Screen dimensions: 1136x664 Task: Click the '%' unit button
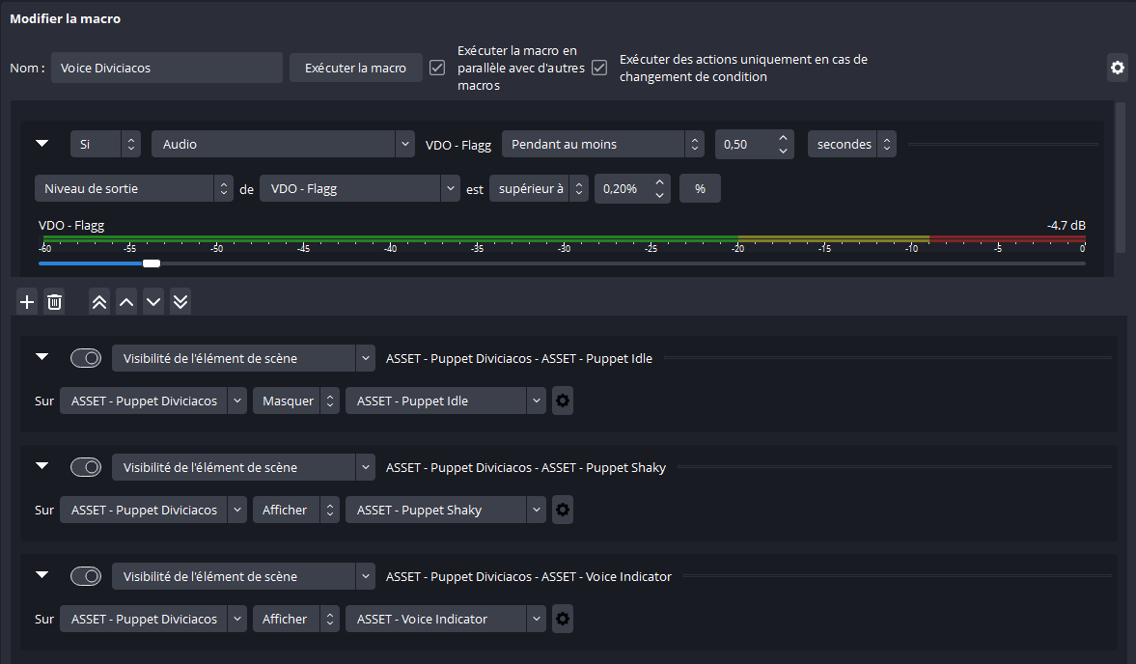click(x=699, y=187)
